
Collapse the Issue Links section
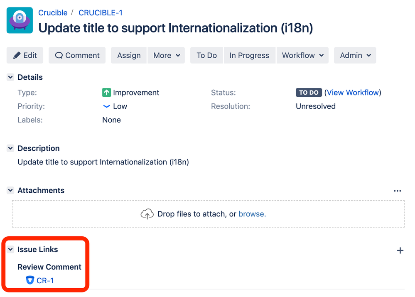(10, 249)
